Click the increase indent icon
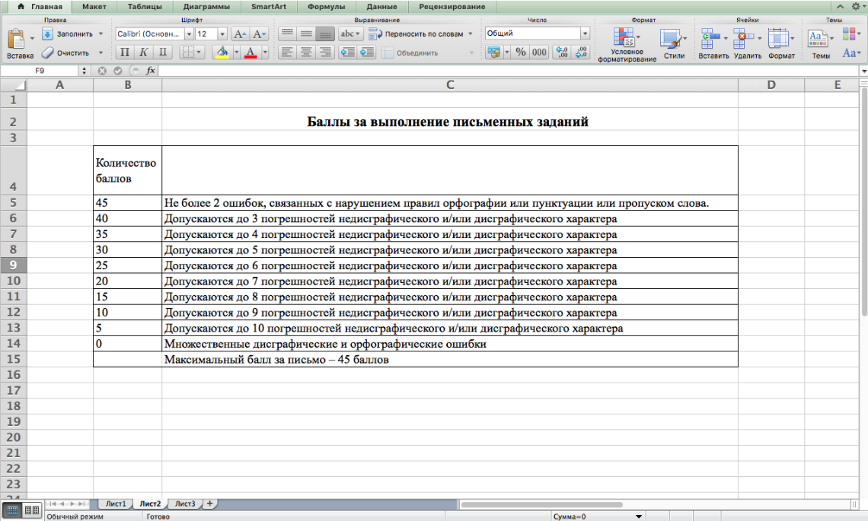Viewport: 868px width, 521px height. coord(367,52)
